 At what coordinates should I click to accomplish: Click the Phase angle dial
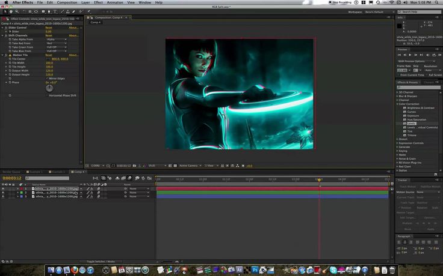point(49,88)
